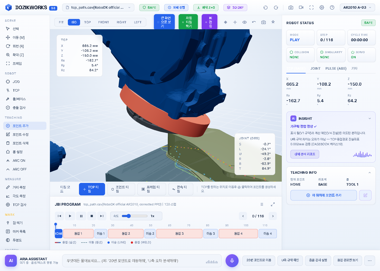Enter fullscreen using header icon
The width and height of the screenshot is (380, 271).
click(311, 8)
